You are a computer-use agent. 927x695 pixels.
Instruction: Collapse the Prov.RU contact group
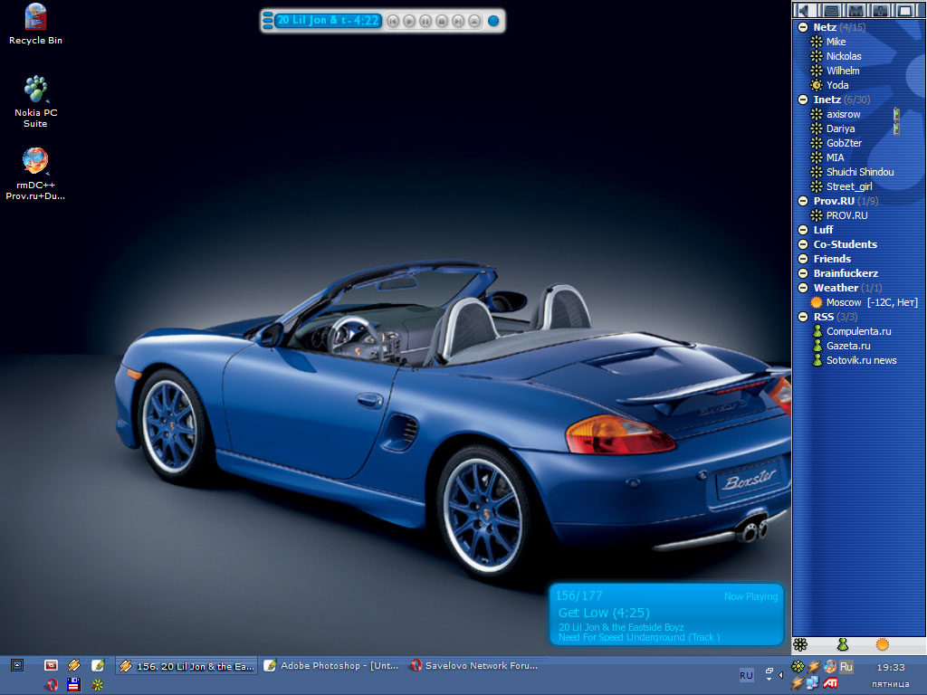(803, 201)
